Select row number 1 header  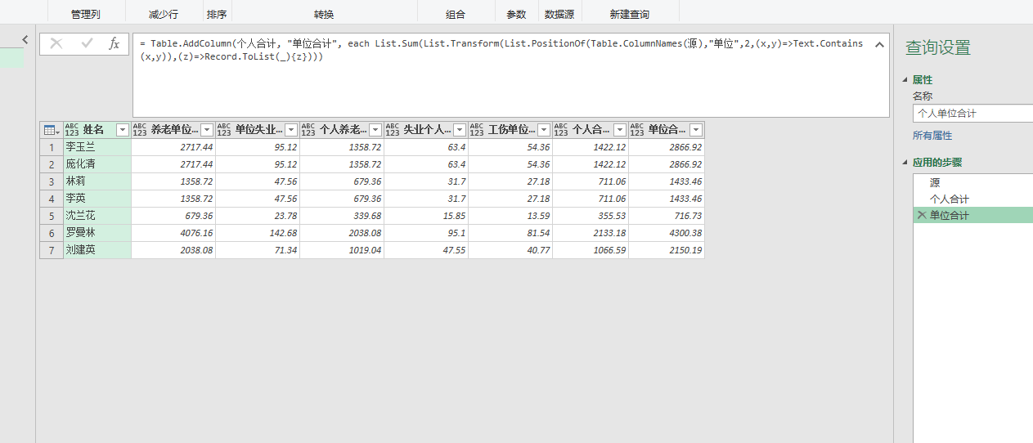click(51, 147)
